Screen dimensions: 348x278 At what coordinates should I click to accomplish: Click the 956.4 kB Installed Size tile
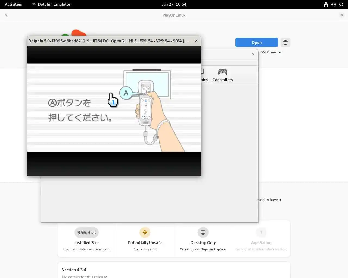tap(86, 239)
